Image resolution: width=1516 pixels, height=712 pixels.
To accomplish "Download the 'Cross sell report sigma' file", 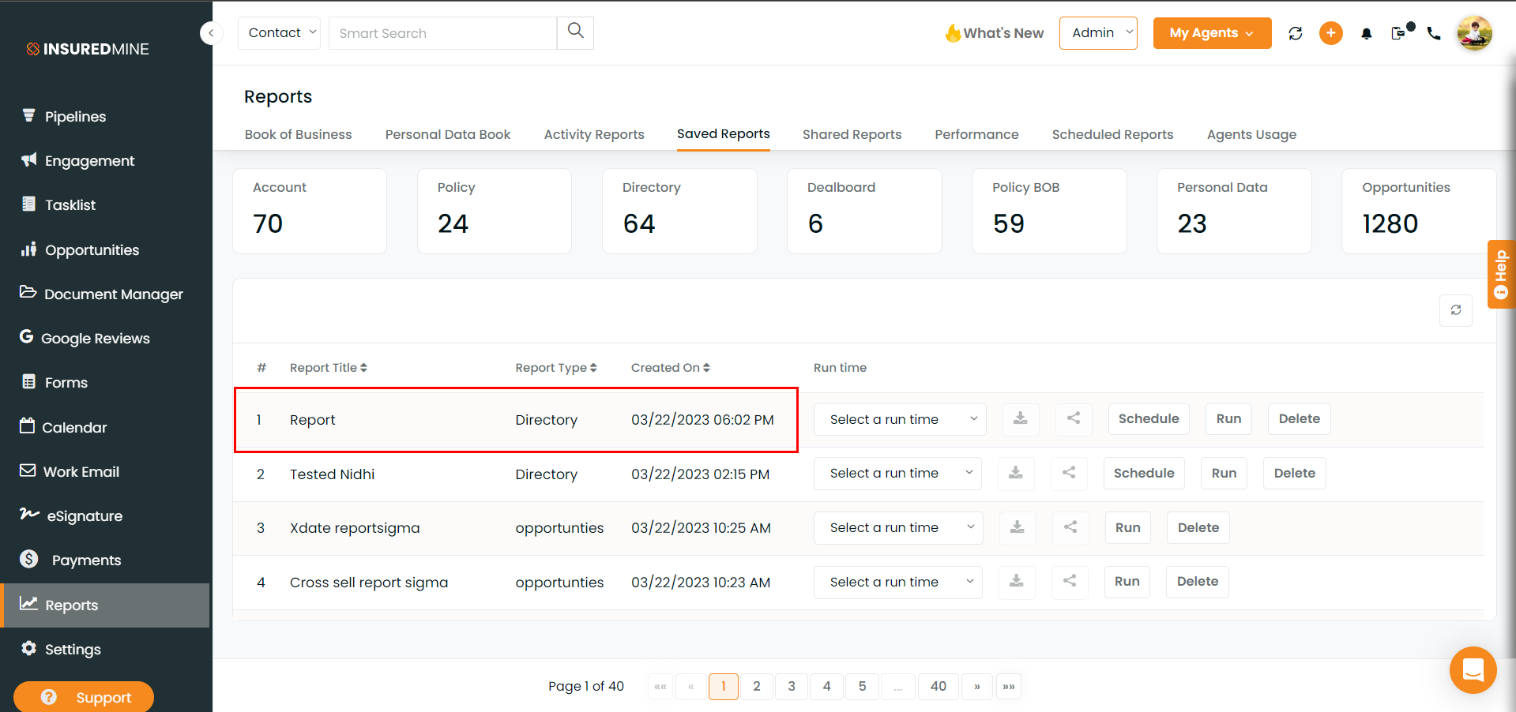I will click(x=1017, y=582).
